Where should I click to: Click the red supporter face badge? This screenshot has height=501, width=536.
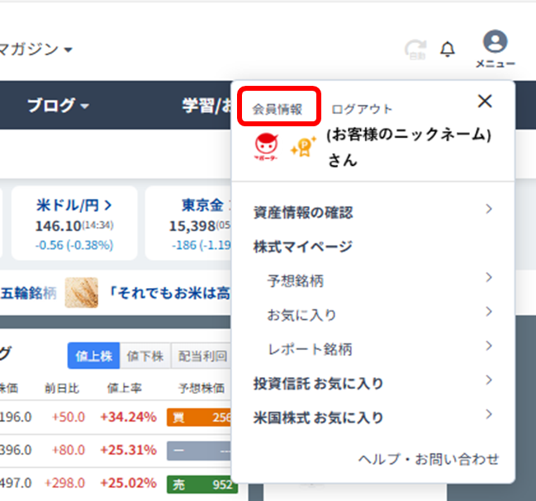coord(266,147)
